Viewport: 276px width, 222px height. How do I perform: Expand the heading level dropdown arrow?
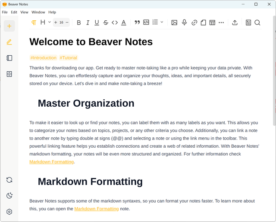[50, 22]
